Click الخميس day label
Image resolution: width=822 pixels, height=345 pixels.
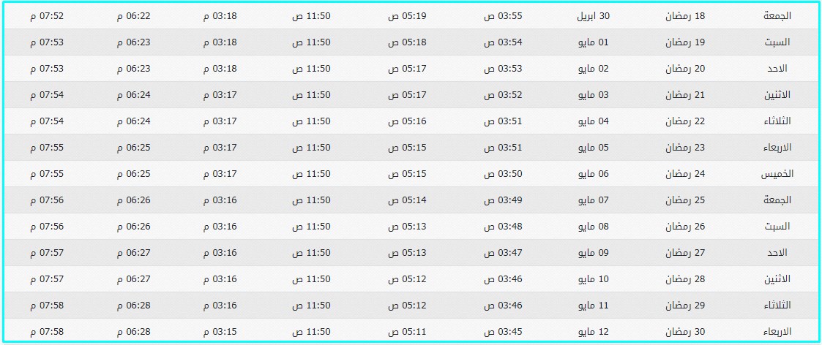(777, 174)
